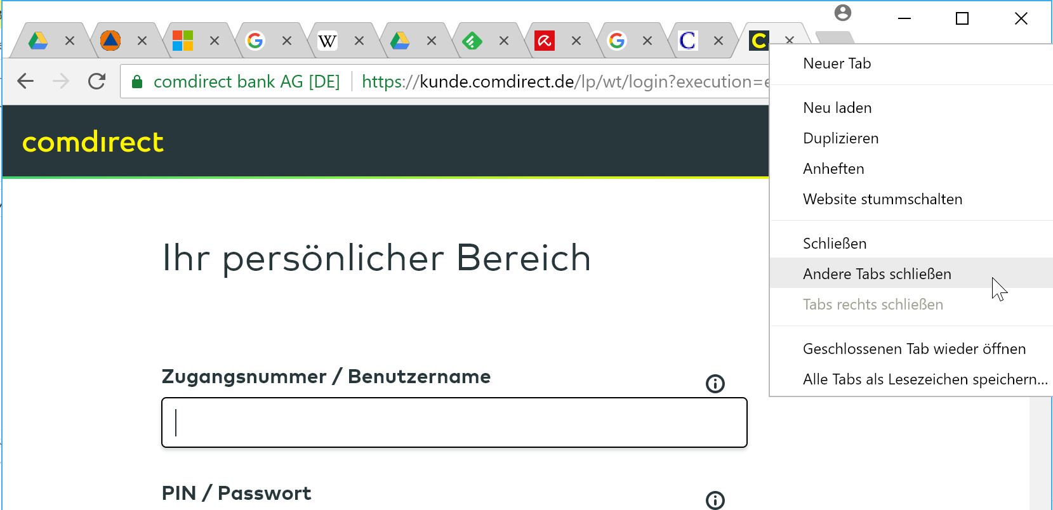The image size is (1053, 510).
Task: Go back to previous page
Action: click(x=25, y=81)
